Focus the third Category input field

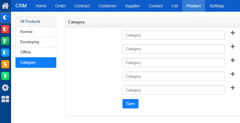click(x=174, y=63)
